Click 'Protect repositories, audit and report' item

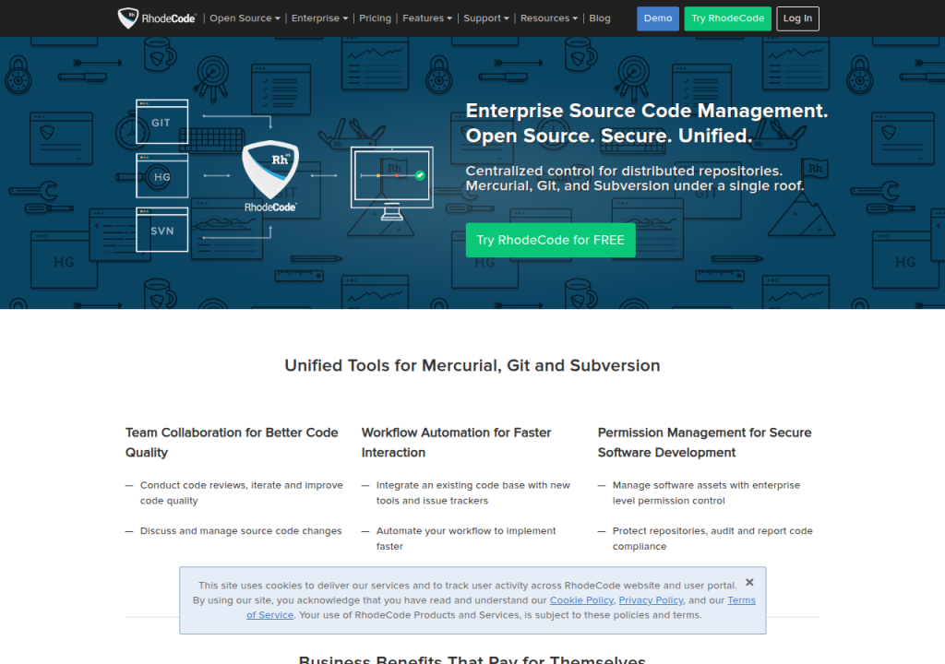[712, 539]
